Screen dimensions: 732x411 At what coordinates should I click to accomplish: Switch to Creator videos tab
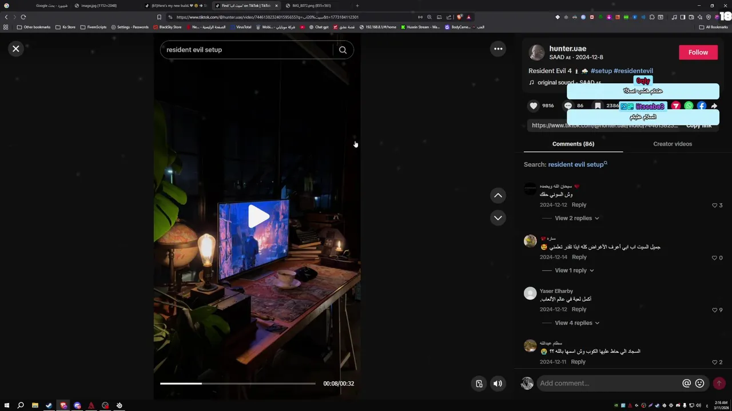pyautogui.click(x=673, y=144)
